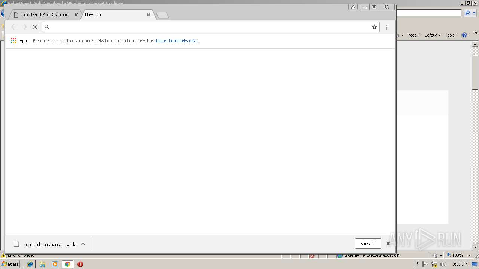Open IE search provider dropdown arrow
The width and height of the screenshot is (479, 269).
click(x=474, y=13)
